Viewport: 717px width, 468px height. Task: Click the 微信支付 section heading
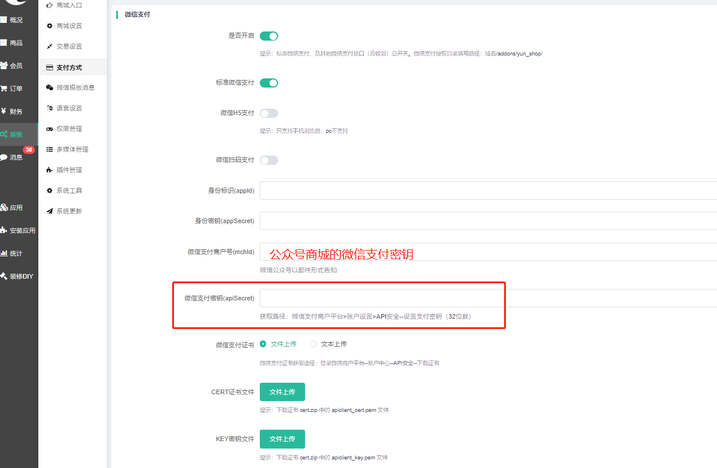(137, 14)
